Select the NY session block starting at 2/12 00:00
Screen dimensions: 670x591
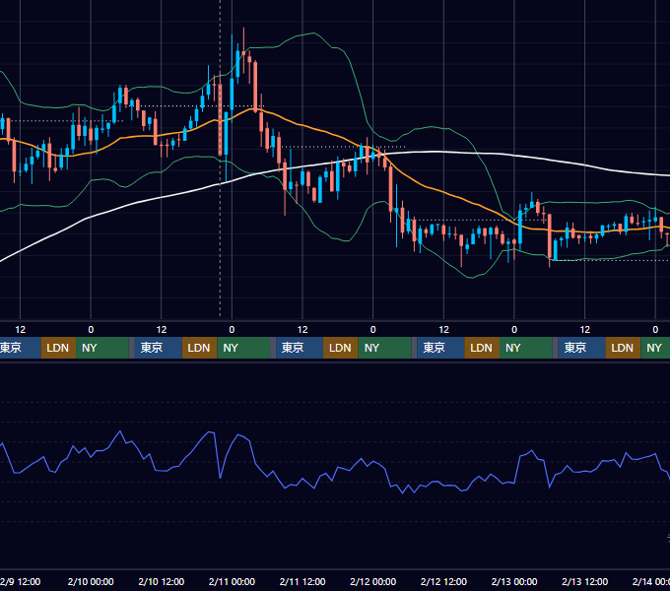click(x=384, y=348)
